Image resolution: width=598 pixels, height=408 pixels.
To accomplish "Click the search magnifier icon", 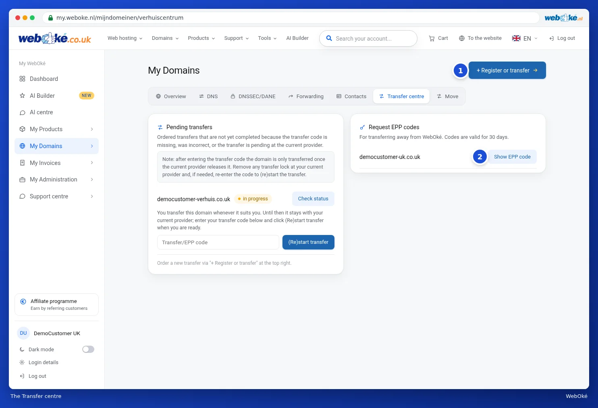I will pos(329,38).
